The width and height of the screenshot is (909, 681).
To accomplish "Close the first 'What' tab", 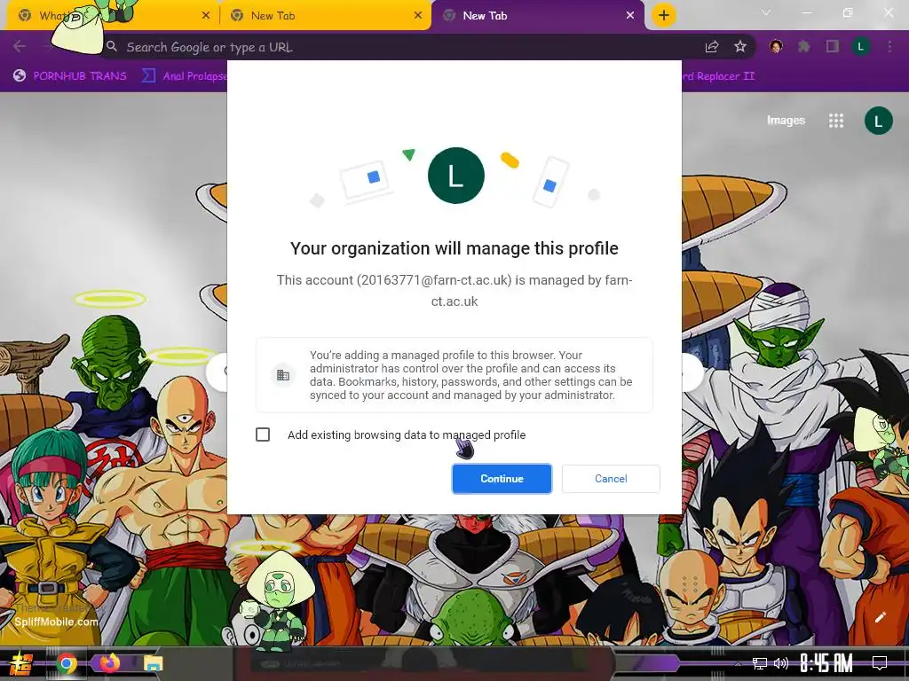I will coord(206,16).
